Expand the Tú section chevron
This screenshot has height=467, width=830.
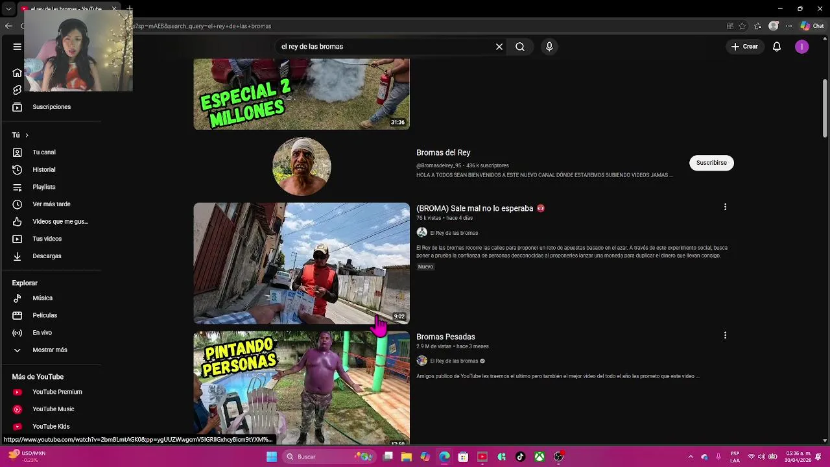click(x=27, y=135)
